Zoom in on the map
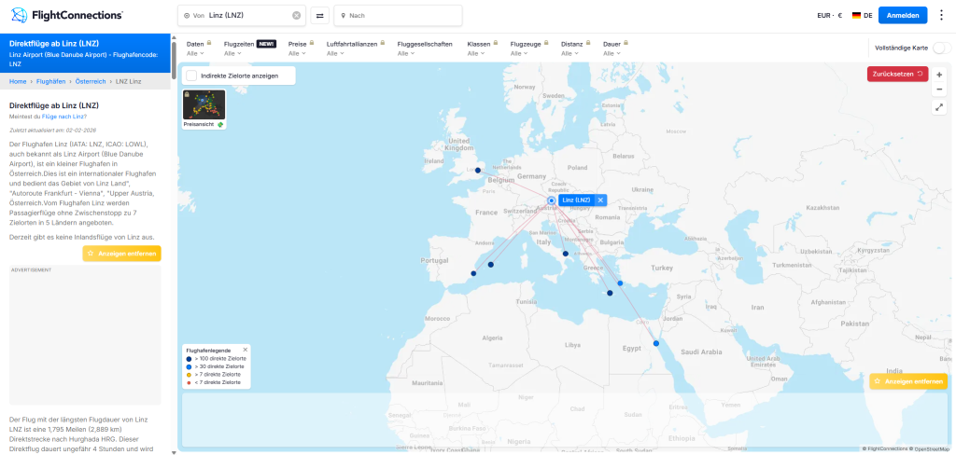This screenshot has height=455, width=956. pyautogui.click(x=939, y=74)
